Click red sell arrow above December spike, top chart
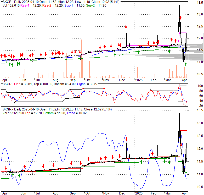 coord(126,27)
